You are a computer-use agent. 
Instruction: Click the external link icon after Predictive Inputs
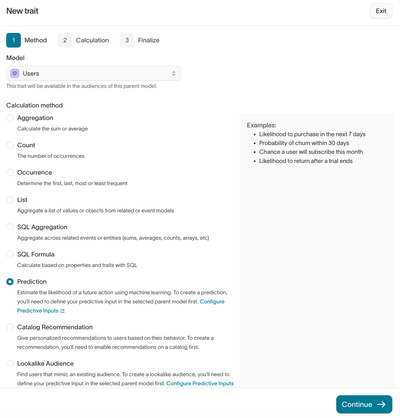pos(63,311)
